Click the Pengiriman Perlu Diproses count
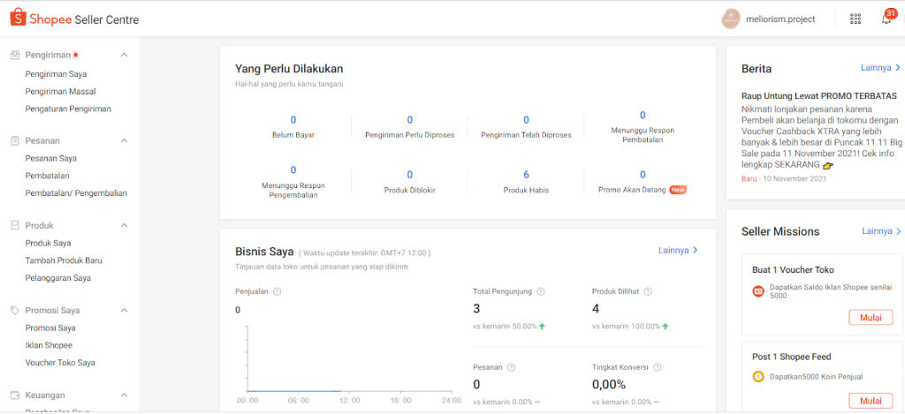The image size is (905, 414). 410,120
